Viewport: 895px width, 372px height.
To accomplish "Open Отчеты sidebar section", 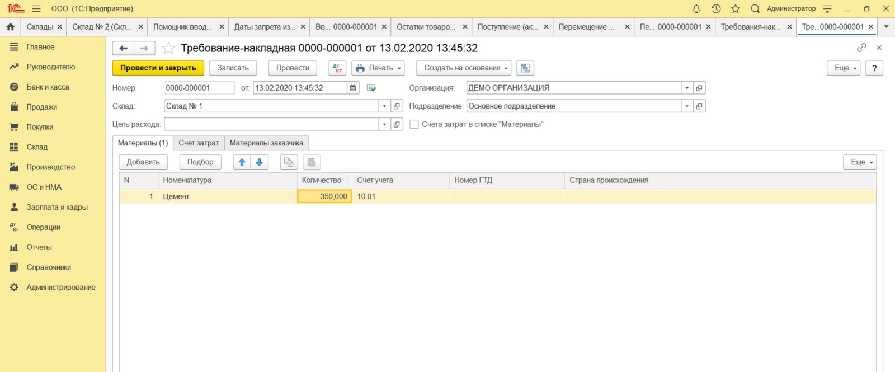I will tap(53, 247).
